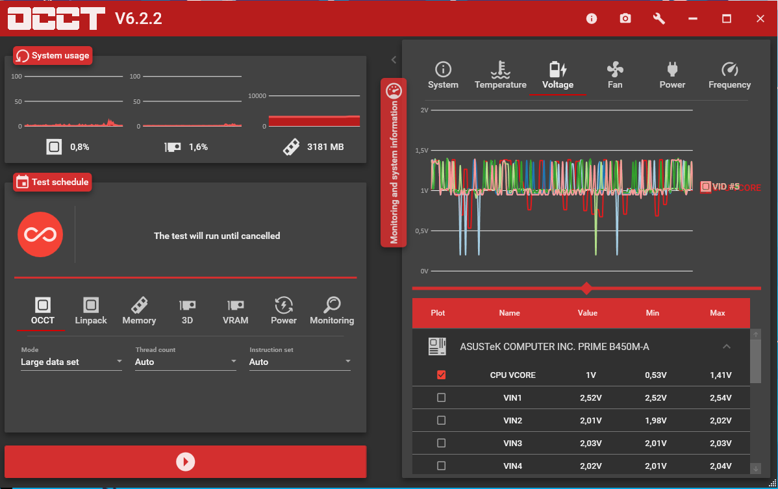The height and width of the screenshot is (489, 778).
Task: Select the Power test tab
Action: point(284,312)
